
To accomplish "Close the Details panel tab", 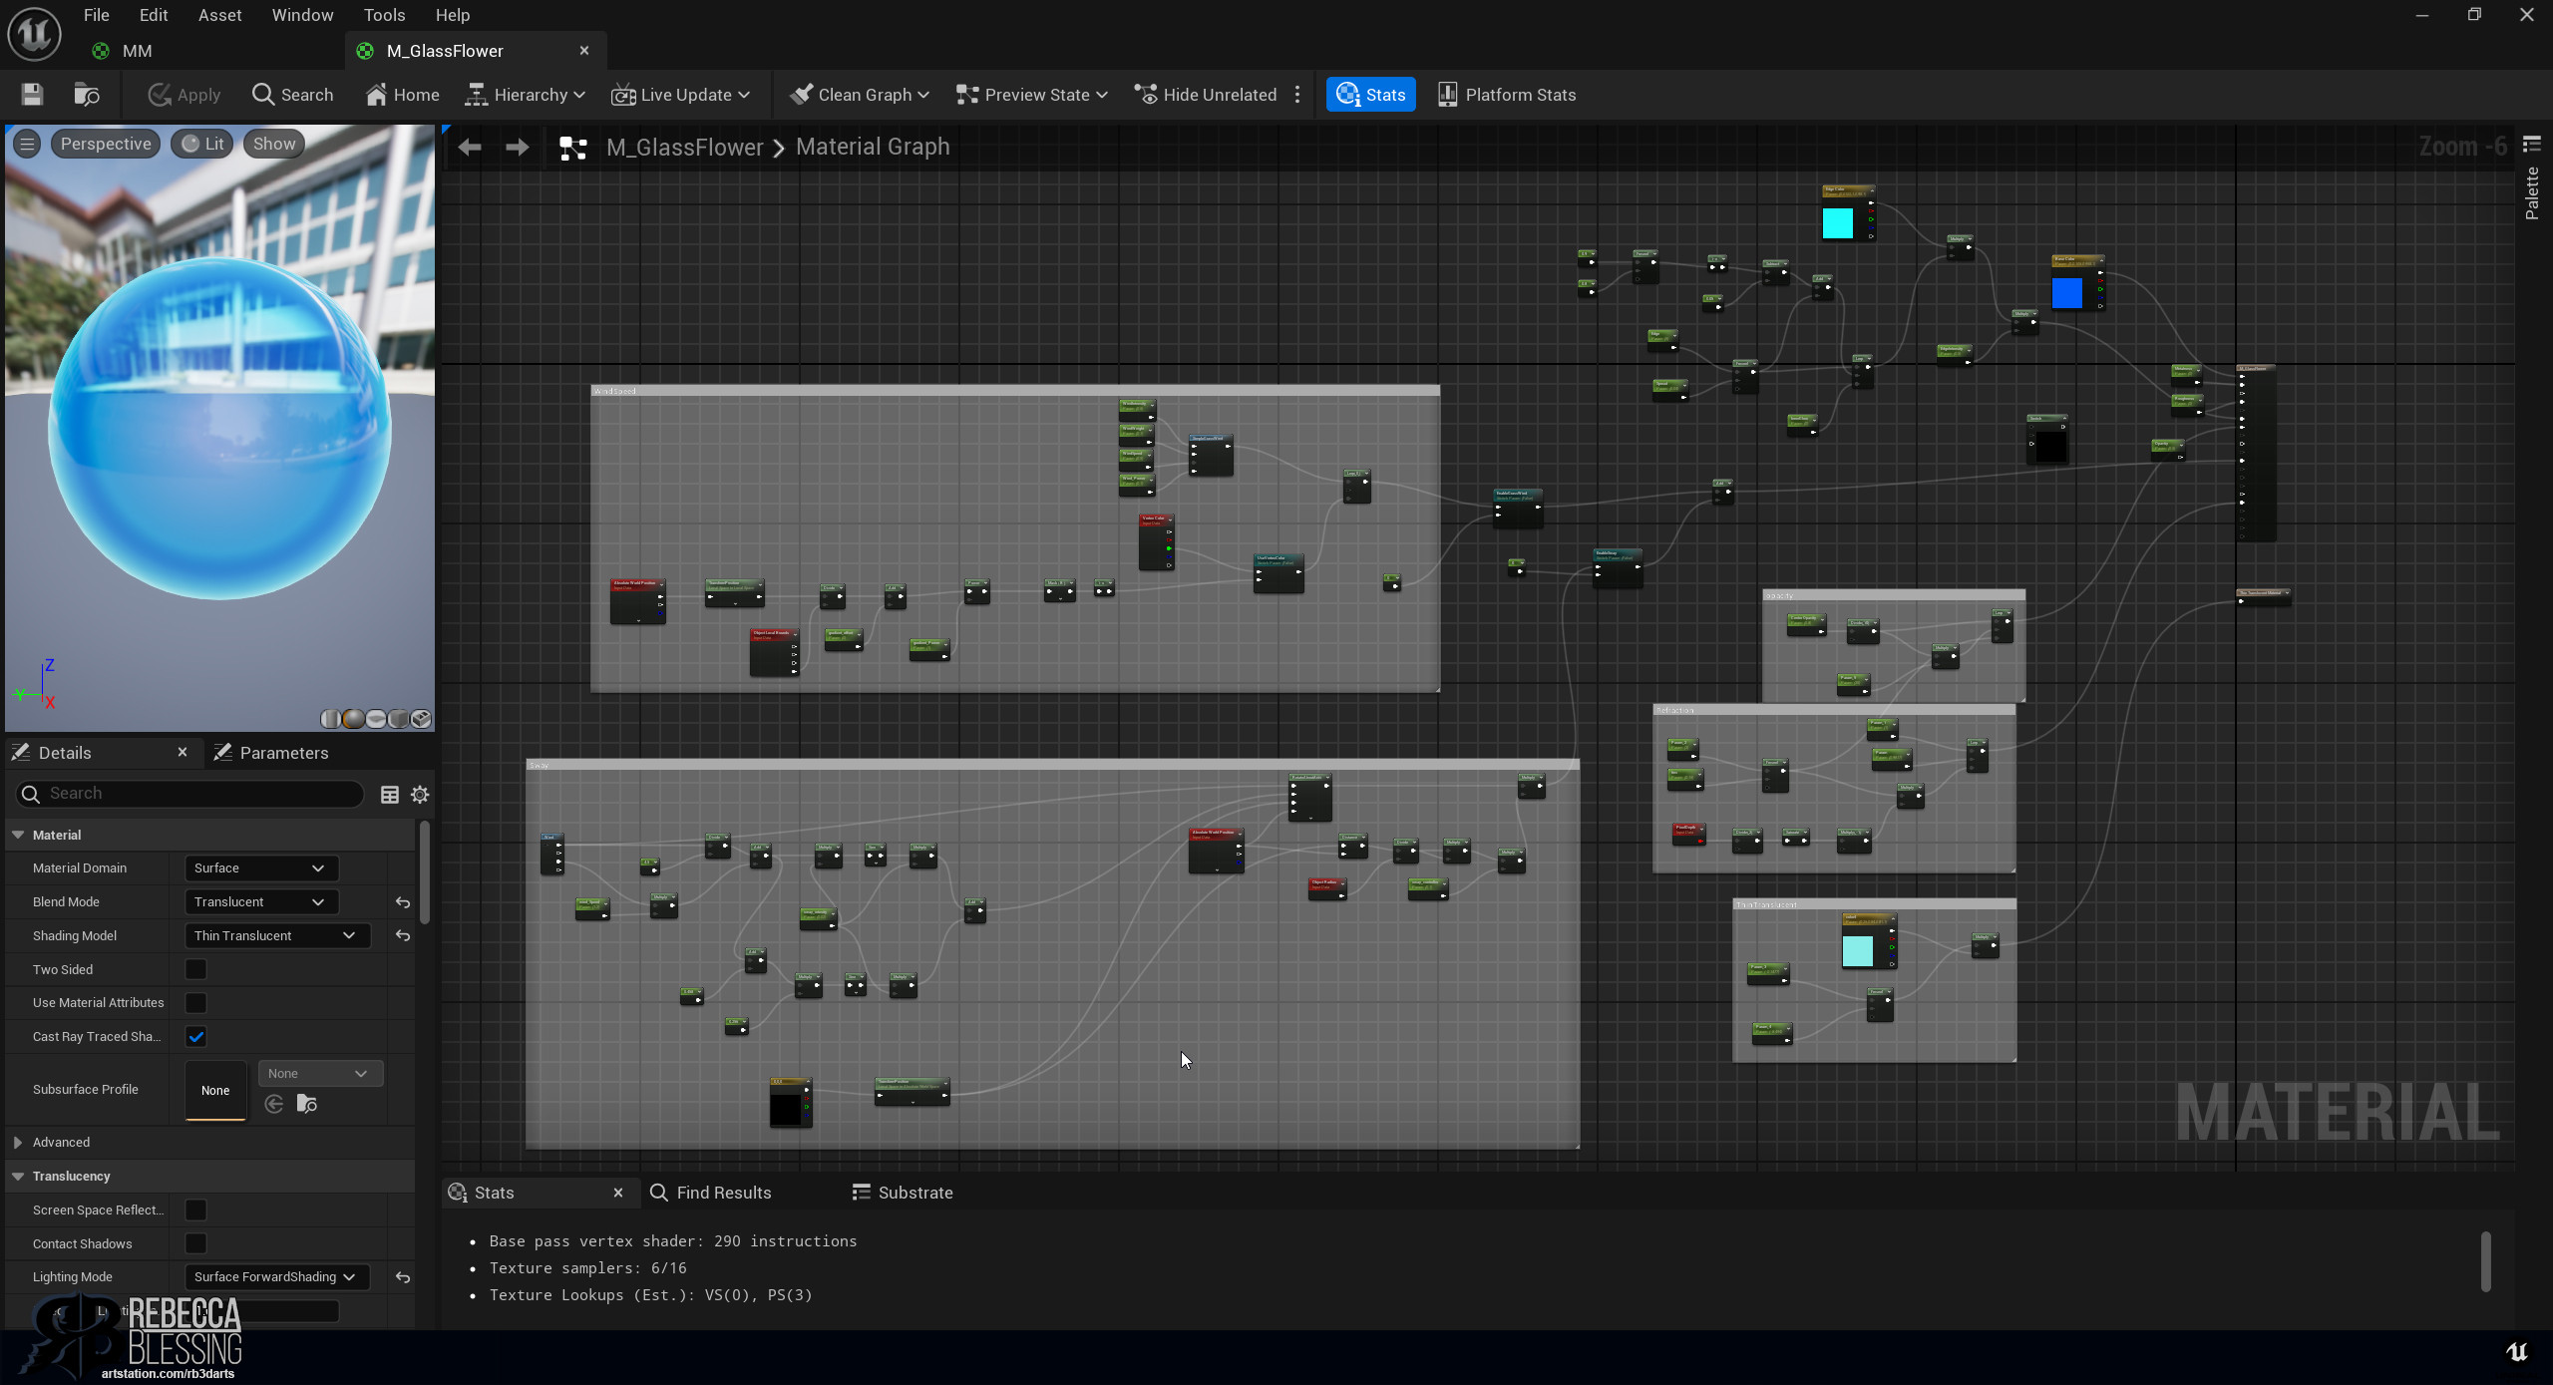I will click(182, 752).
